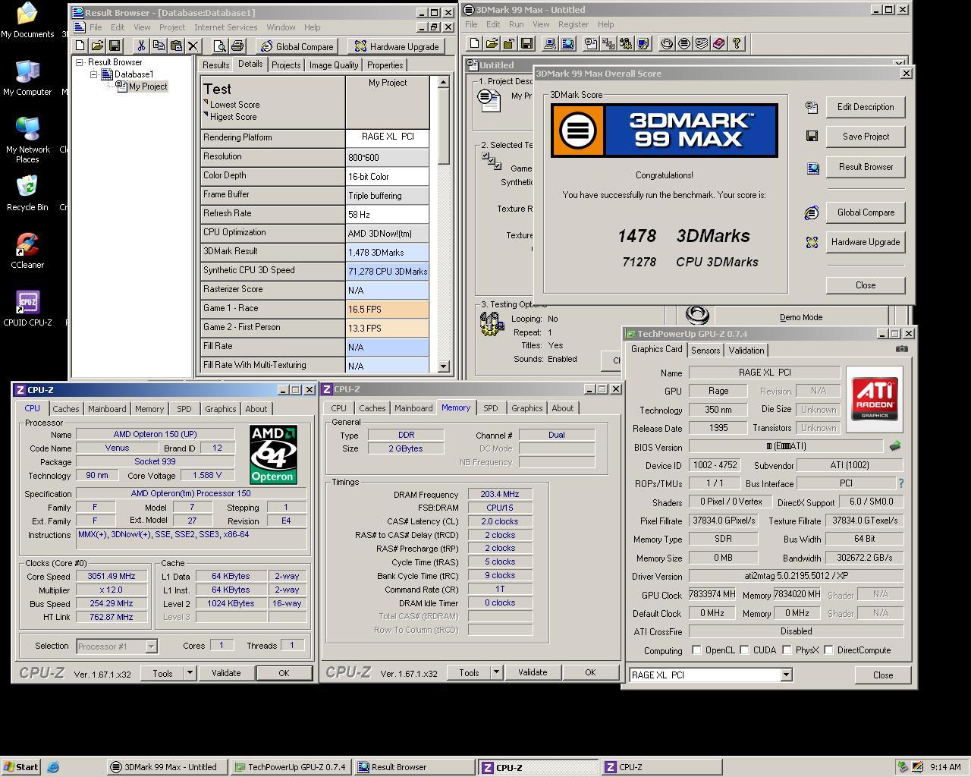Image resolution: width=971 pixels, height=777 pixels.
Task: Click the Start button
Action: [21, 767]
